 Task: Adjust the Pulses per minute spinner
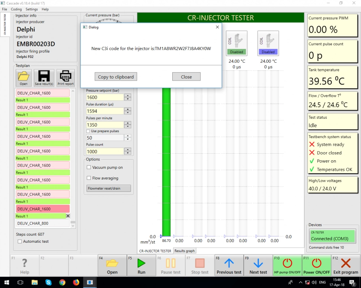point(128,125)
